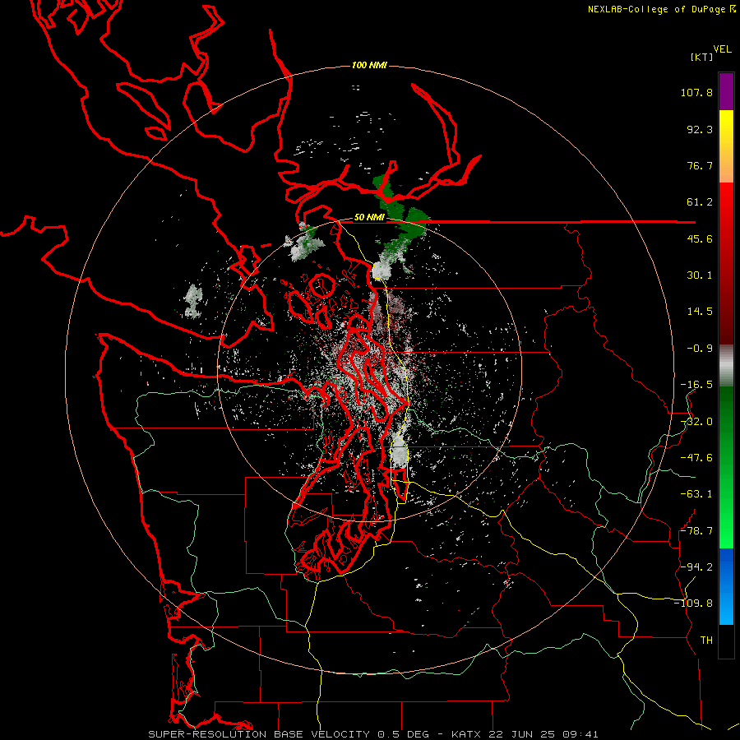
Task: Select the -109.8 scale value
Action: point(693,604)
